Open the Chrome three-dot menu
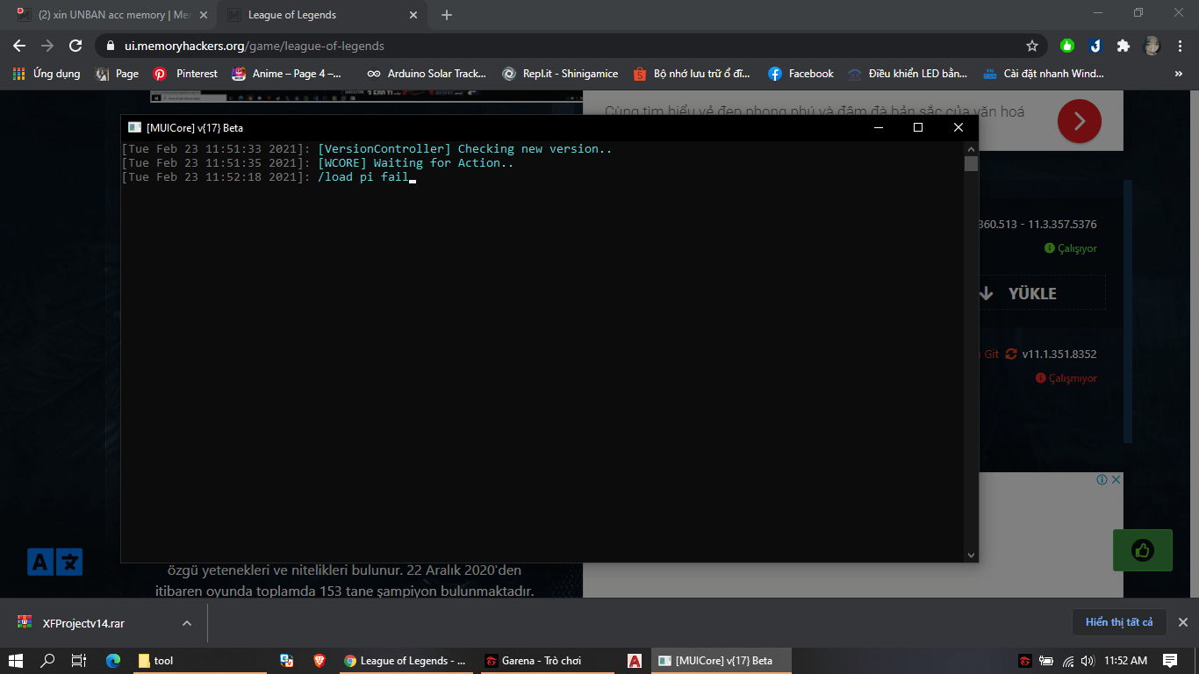1199x674 pixels. click(x=1180, y=46)
